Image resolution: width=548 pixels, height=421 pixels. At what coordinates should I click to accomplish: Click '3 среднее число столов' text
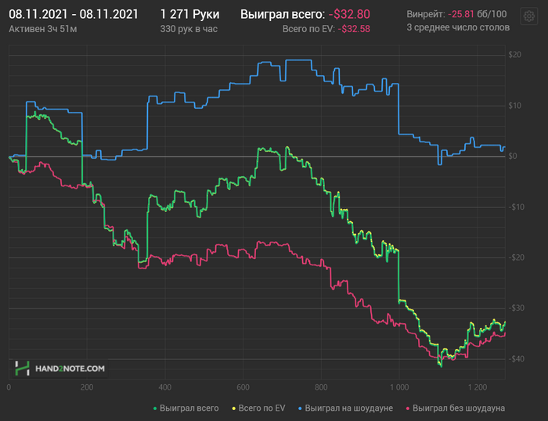tap(458, 27)
